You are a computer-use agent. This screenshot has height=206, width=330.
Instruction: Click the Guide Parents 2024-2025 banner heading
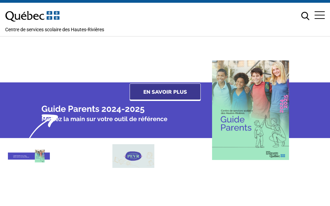click(x=93, y=109)
